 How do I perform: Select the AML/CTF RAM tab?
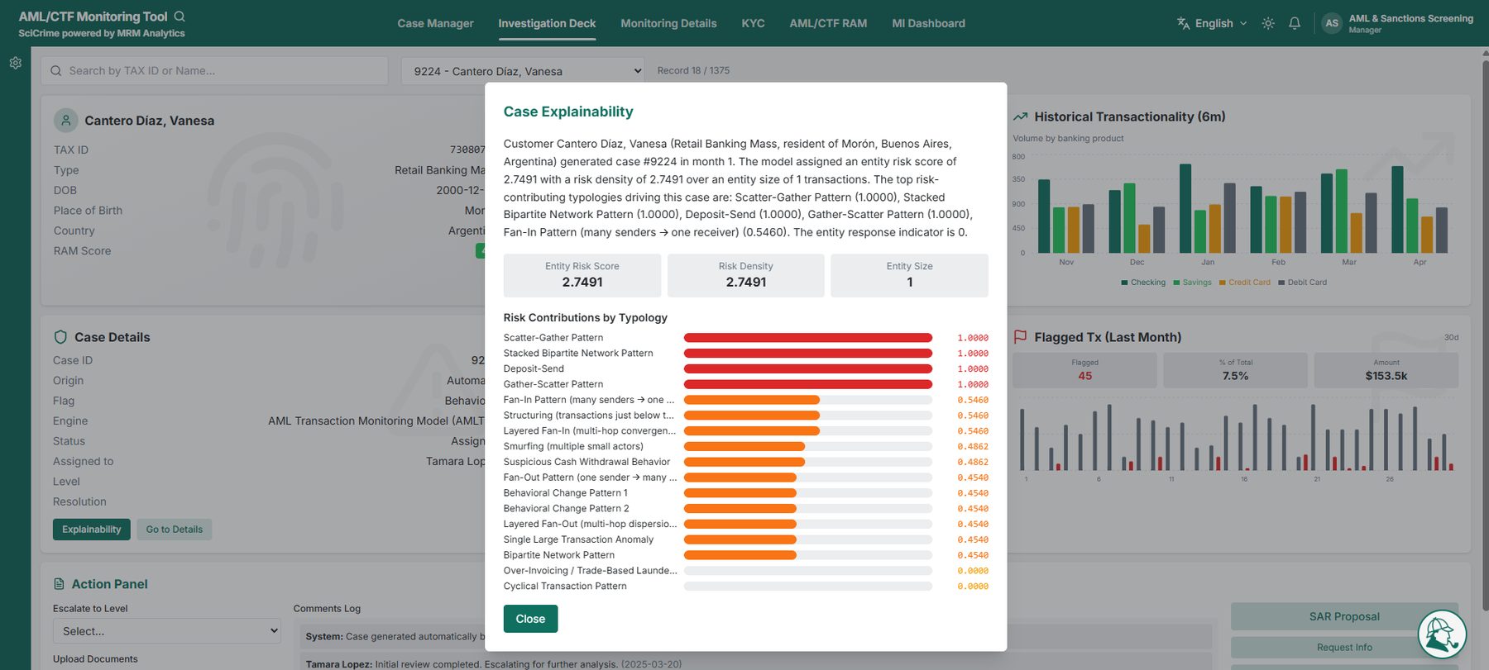828,23
